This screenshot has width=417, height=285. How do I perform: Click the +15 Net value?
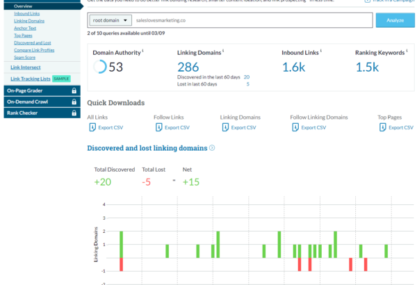coord(191,182)
